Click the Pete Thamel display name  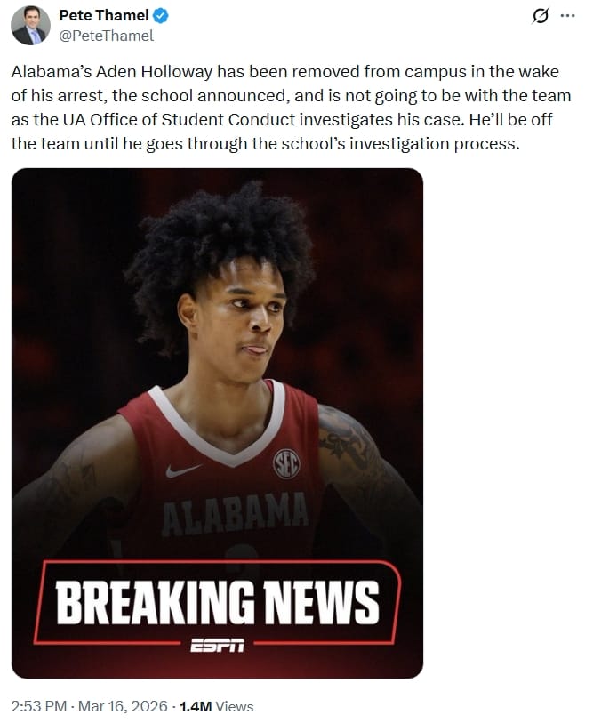pos(104,15)
